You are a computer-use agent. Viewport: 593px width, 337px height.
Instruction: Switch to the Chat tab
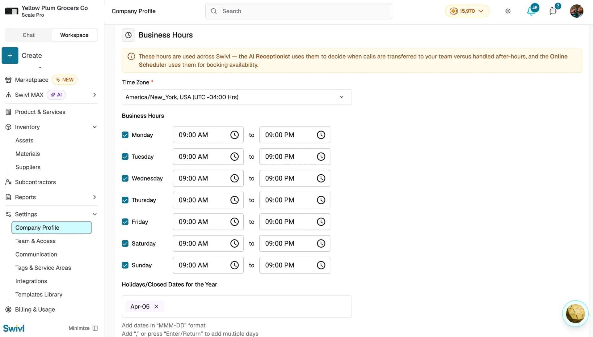[x=28, y=35]
